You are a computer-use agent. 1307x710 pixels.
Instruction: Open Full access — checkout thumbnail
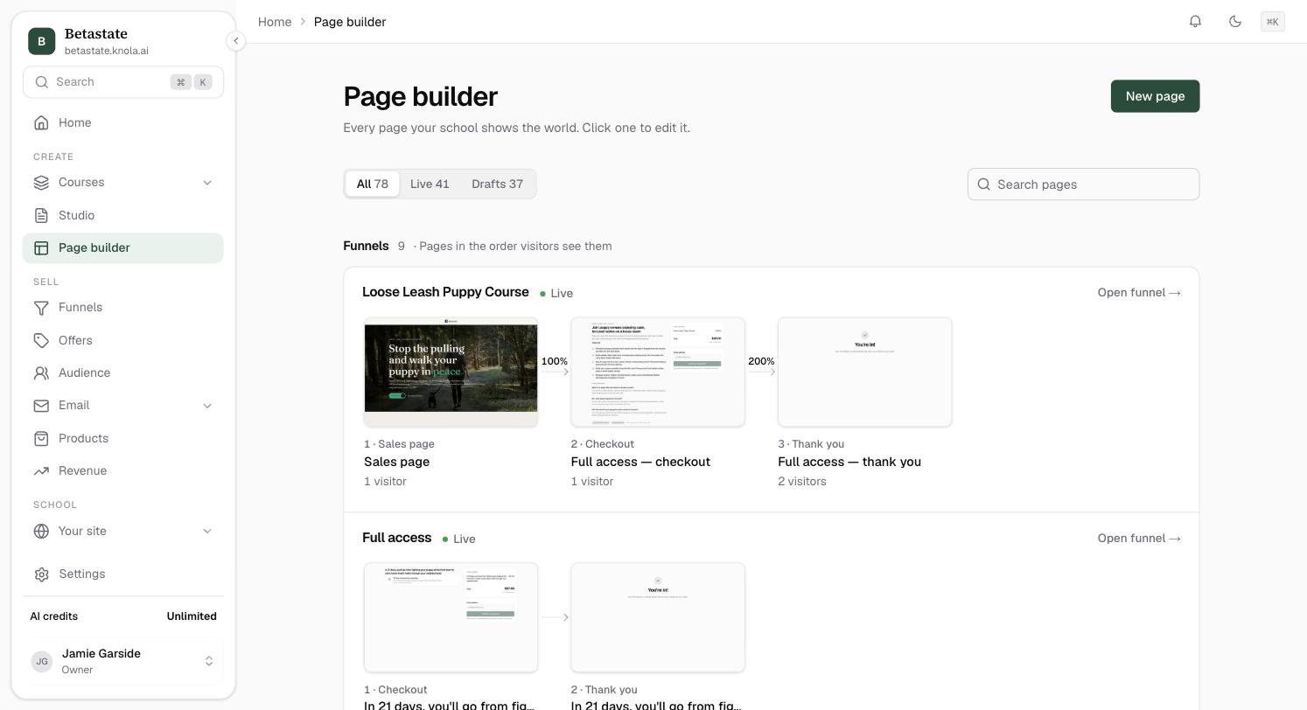[x=658, y=372]
